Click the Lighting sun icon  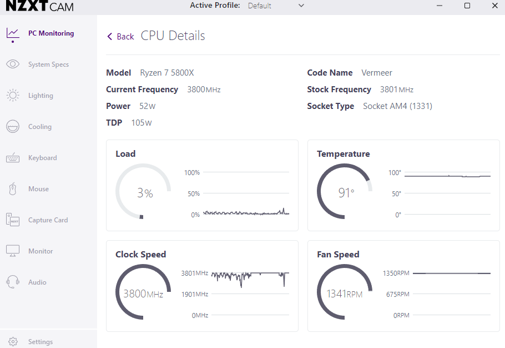pyautogui.click(x=13, y=96)
